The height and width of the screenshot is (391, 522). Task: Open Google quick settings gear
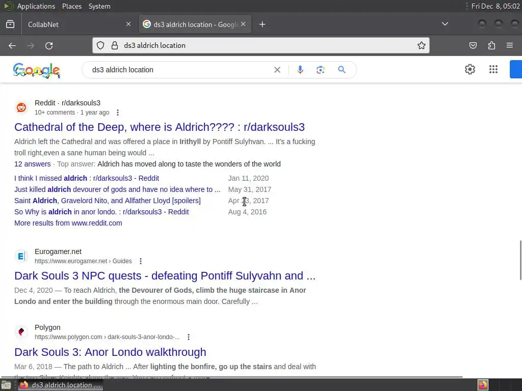[x=469, y=69]
